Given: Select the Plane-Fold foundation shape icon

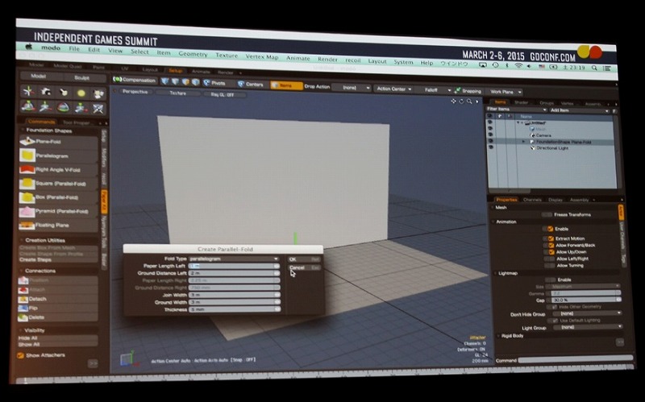Looking at the screenshot, I should pyautogui.click(x=27, y=142).
